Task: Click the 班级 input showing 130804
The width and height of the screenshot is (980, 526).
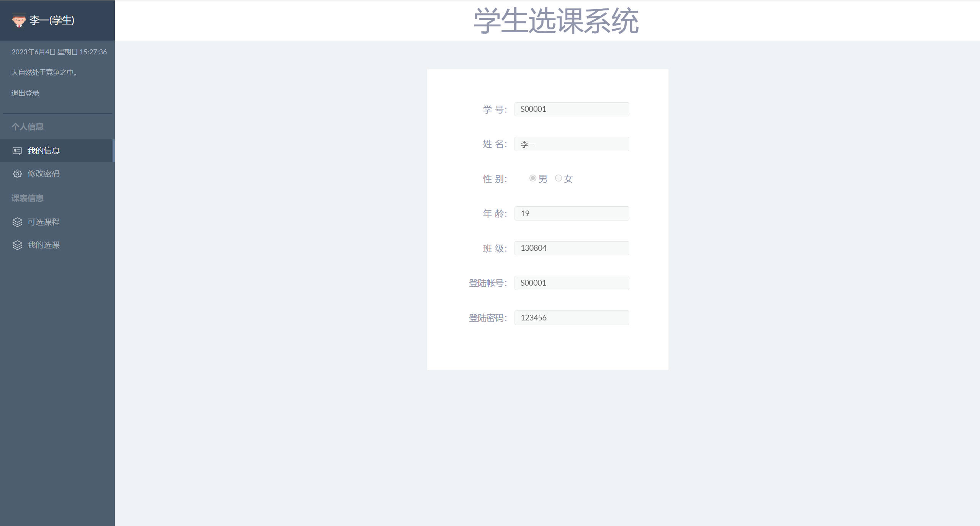Action: [572, 248]
